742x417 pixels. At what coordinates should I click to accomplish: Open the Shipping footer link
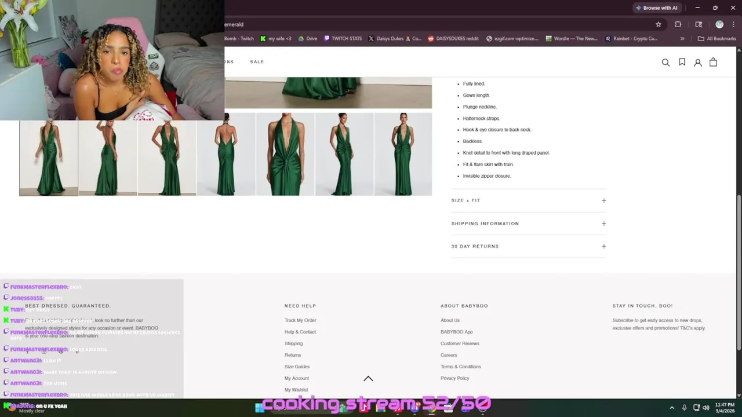[293, 343]
